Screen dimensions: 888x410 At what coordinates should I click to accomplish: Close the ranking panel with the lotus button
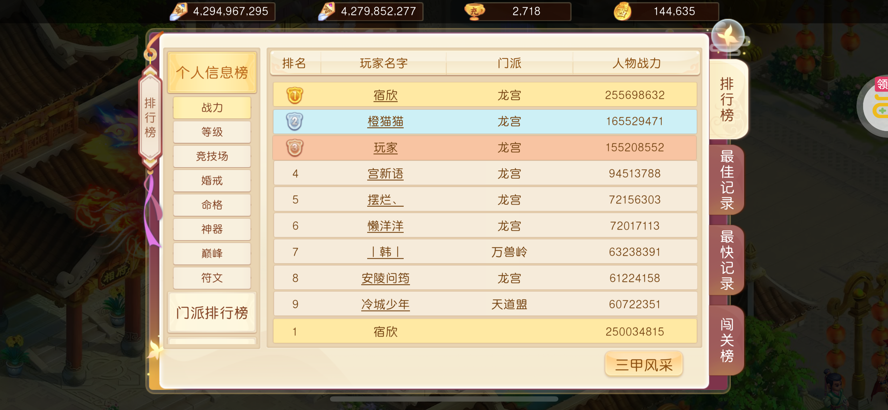[x=728, y=36]
